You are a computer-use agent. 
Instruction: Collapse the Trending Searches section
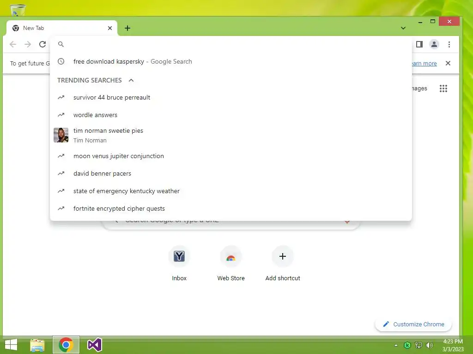click(131, 80)
